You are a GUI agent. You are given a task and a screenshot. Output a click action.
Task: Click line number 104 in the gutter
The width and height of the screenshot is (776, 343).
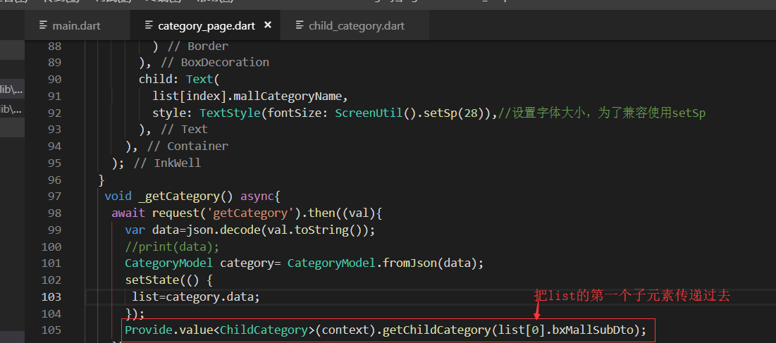(51, 313)
